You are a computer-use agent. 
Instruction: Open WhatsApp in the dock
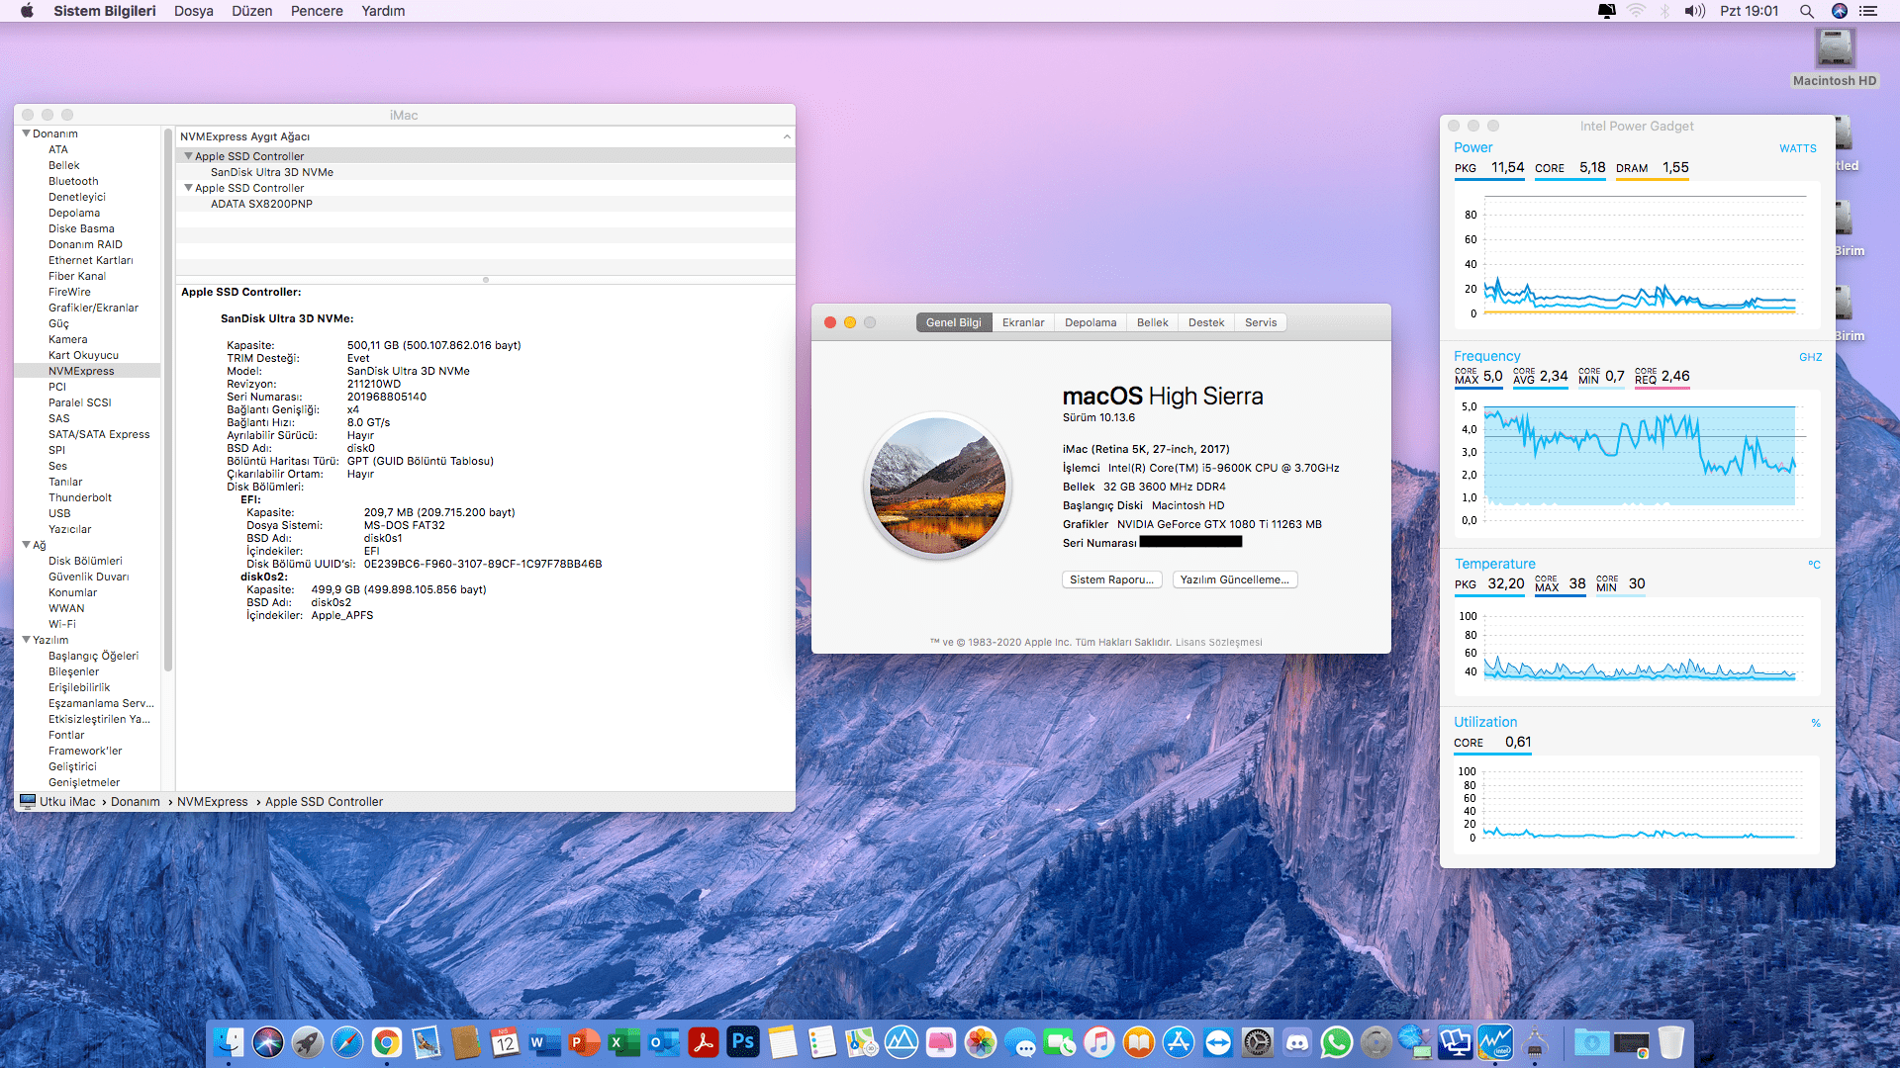point(1336,1042)
